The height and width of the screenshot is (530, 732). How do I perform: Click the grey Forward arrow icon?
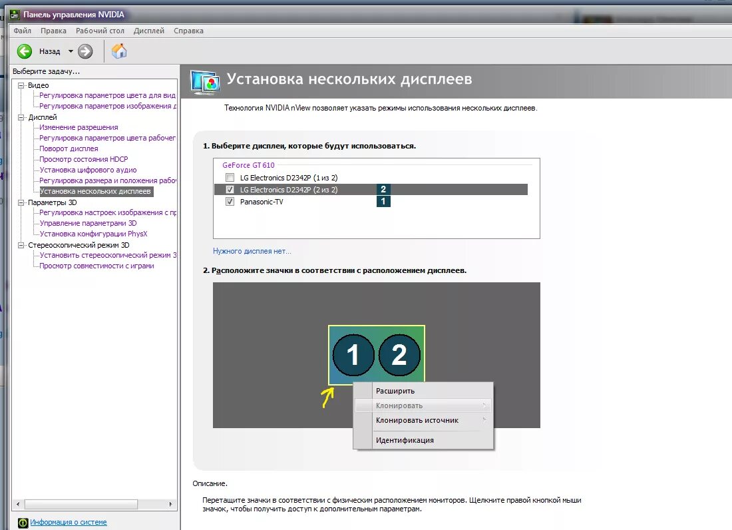[85, 51]
